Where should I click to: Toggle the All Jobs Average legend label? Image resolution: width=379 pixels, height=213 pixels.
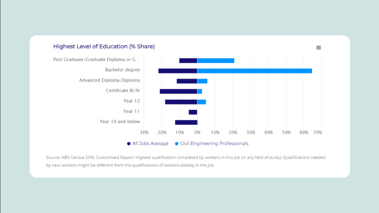[x=150, y=143]
